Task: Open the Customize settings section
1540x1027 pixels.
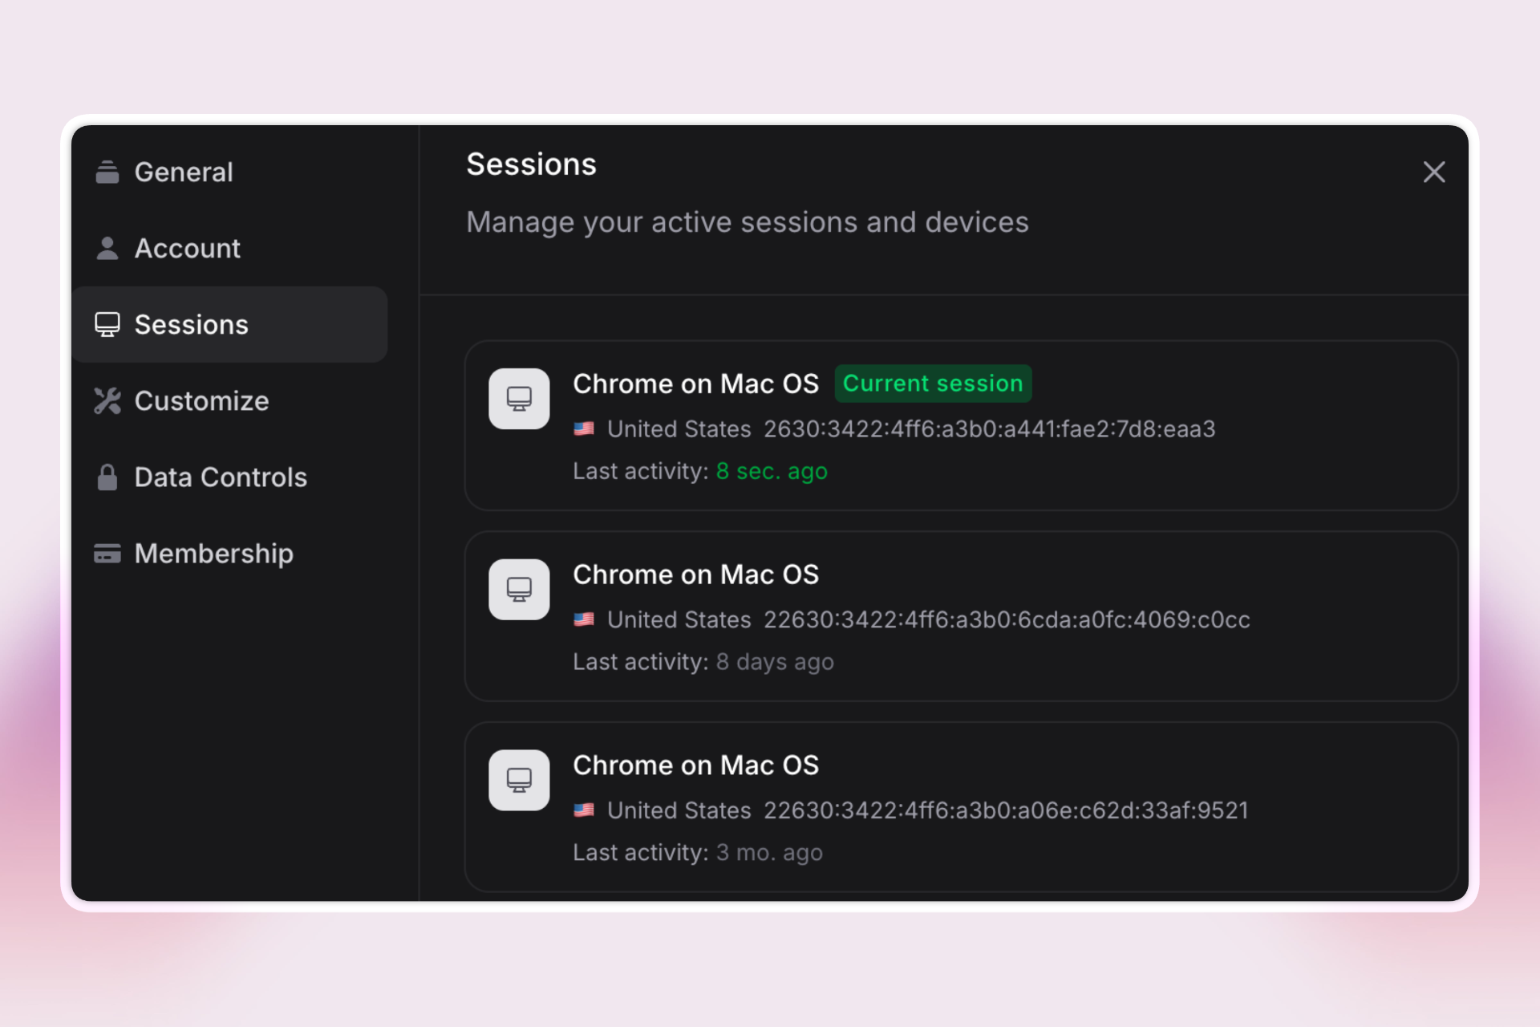Action: pos(201,400)
